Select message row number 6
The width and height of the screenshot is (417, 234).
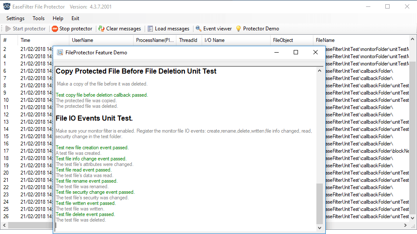click(5, 71)
